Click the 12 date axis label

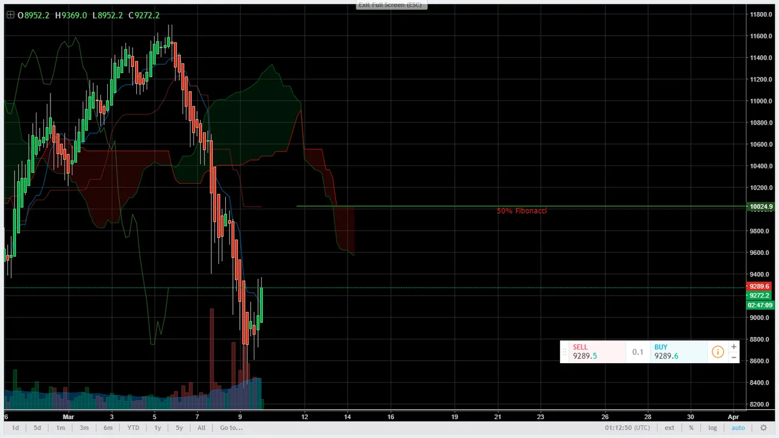point(304,417)
